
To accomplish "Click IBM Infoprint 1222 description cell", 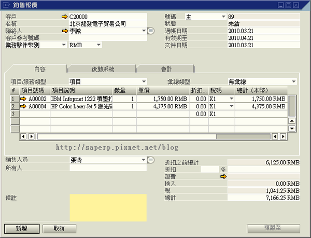I will pyautogui.click(x=81, y=99).
